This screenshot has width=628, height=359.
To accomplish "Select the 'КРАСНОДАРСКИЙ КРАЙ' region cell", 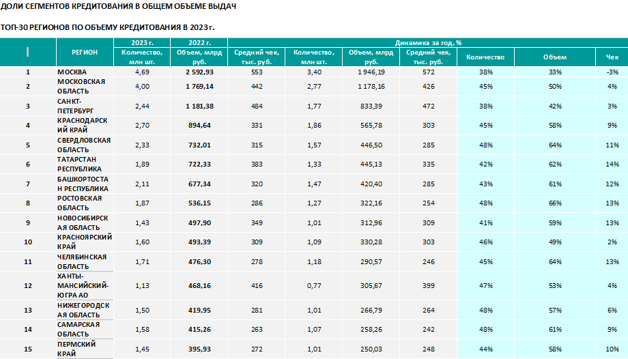I will (x=85, y=126).
